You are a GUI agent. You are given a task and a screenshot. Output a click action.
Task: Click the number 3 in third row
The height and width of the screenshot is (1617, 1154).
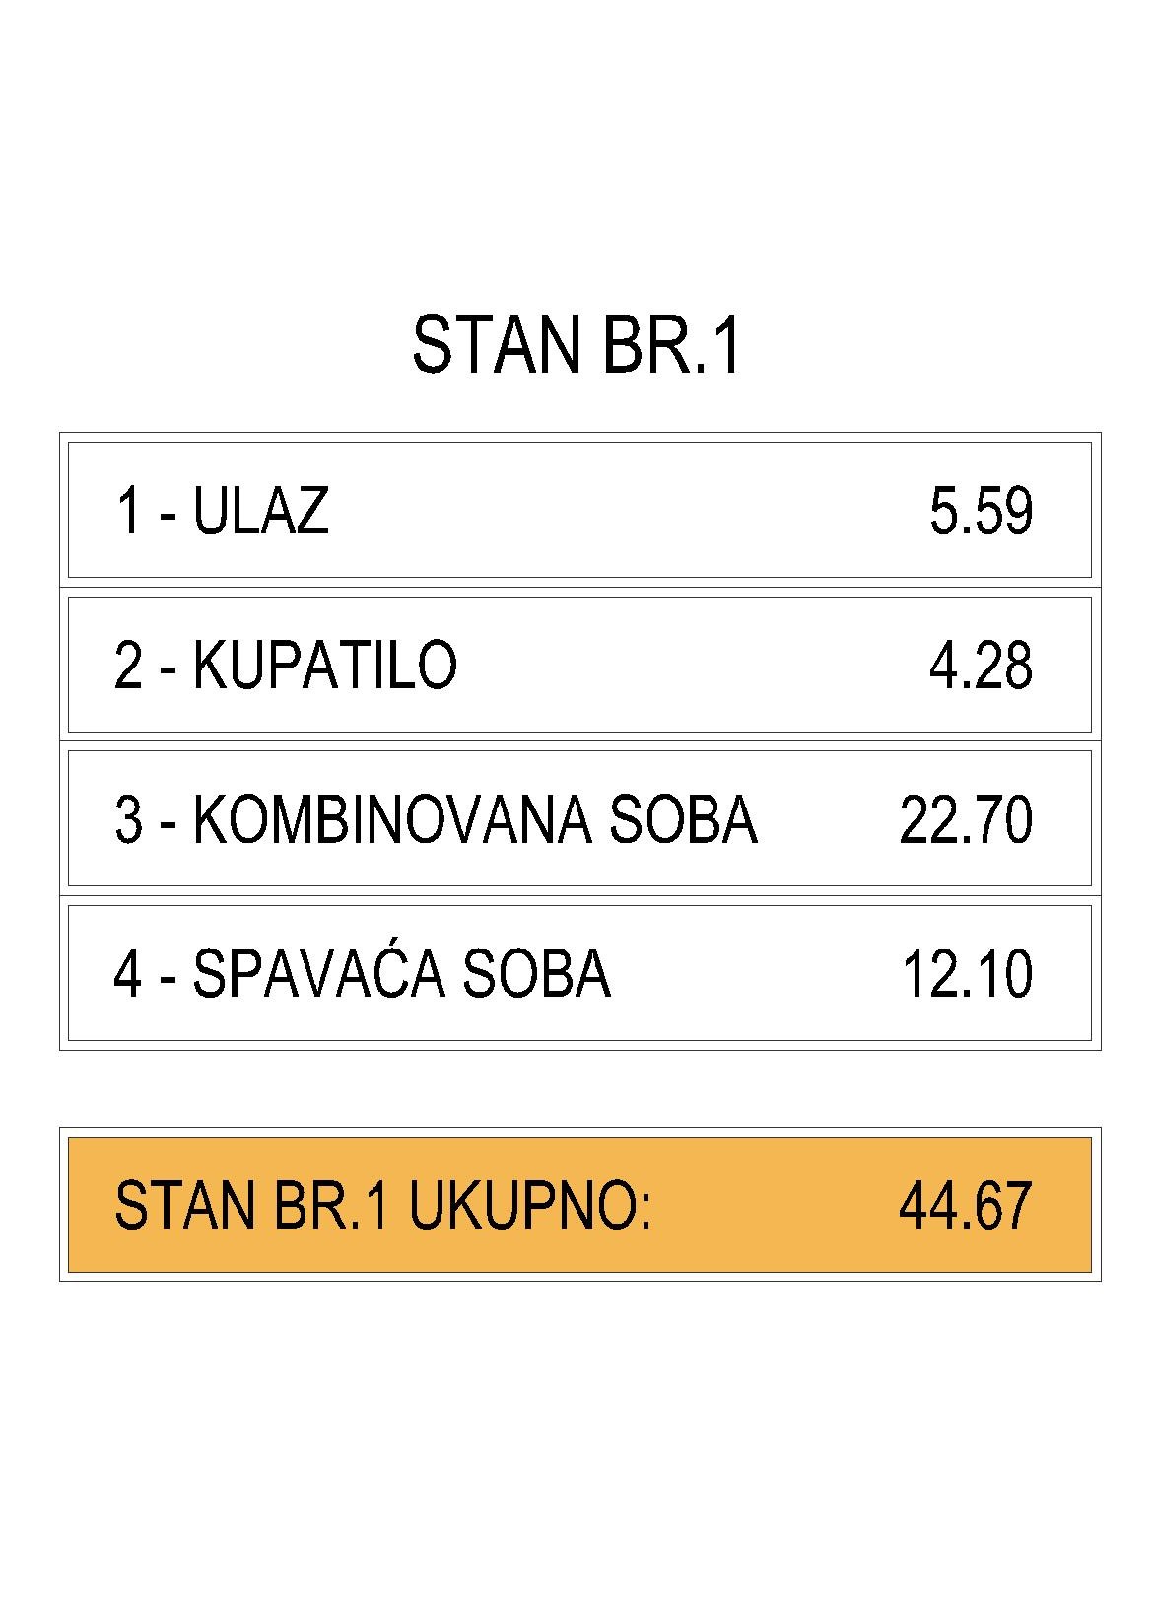click(x=128, y=820)
